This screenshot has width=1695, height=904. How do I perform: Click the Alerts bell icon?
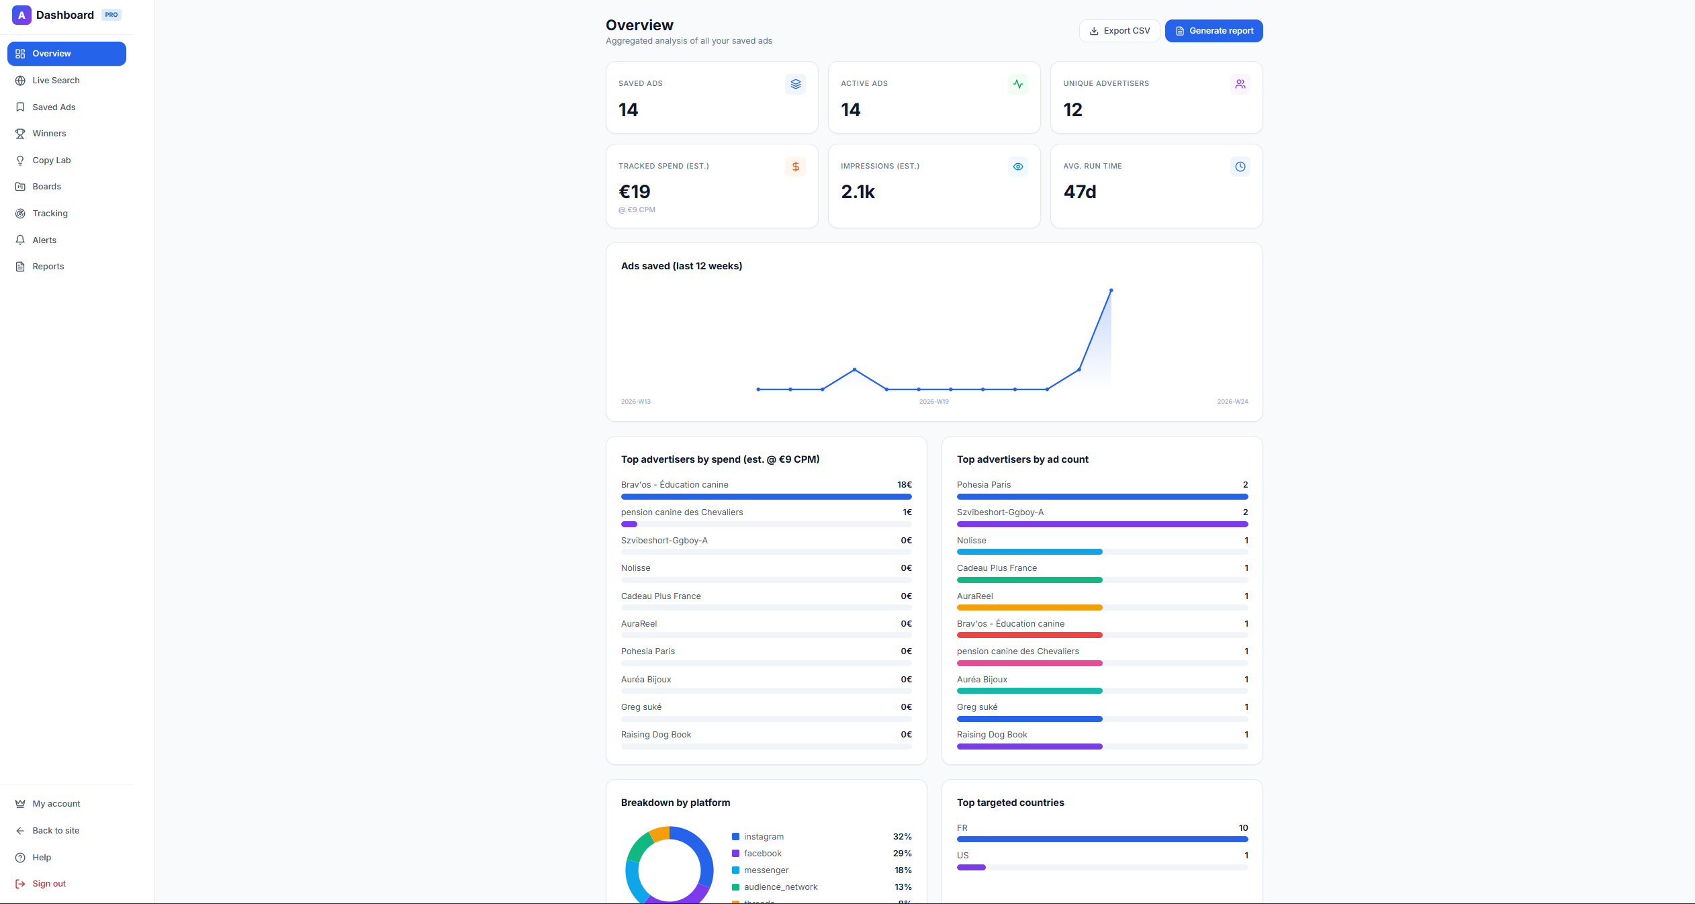(x=20, y=240)
